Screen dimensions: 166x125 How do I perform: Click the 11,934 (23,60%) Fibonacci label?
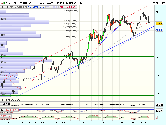tap(70, 30)
